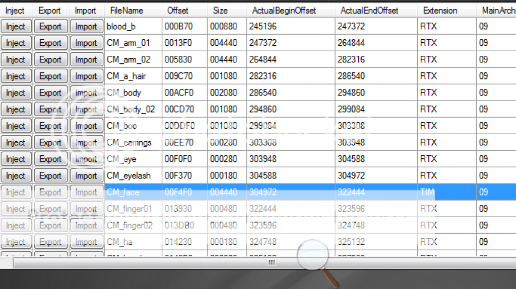Select the CM_body file name cell
The image size is (516, 289).
click(x=133, y=92)
